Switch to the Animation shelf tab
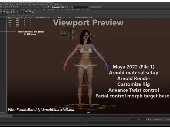Screen dimensions: 170x127 pos(6,10)
